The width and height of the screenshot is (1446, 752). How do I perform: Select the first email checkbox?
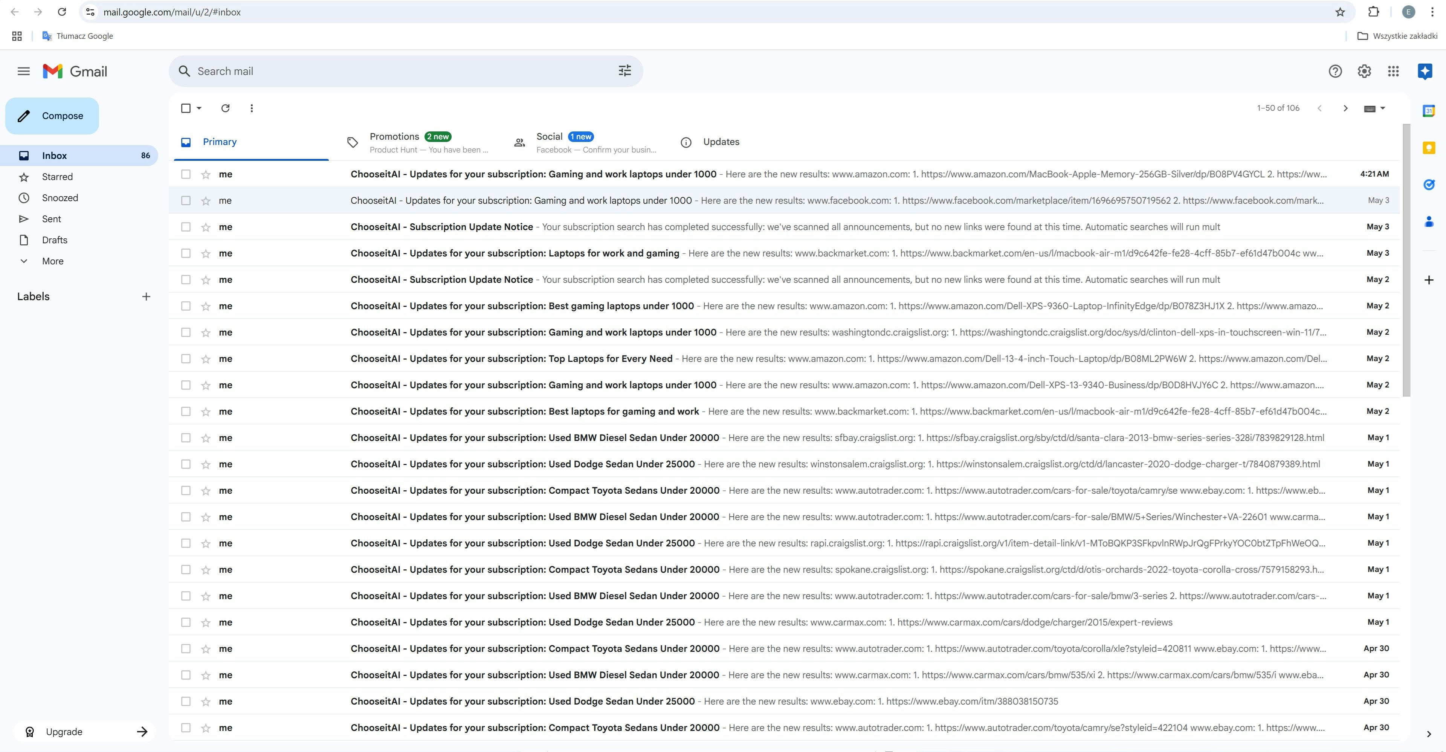[x=186, y=174]
